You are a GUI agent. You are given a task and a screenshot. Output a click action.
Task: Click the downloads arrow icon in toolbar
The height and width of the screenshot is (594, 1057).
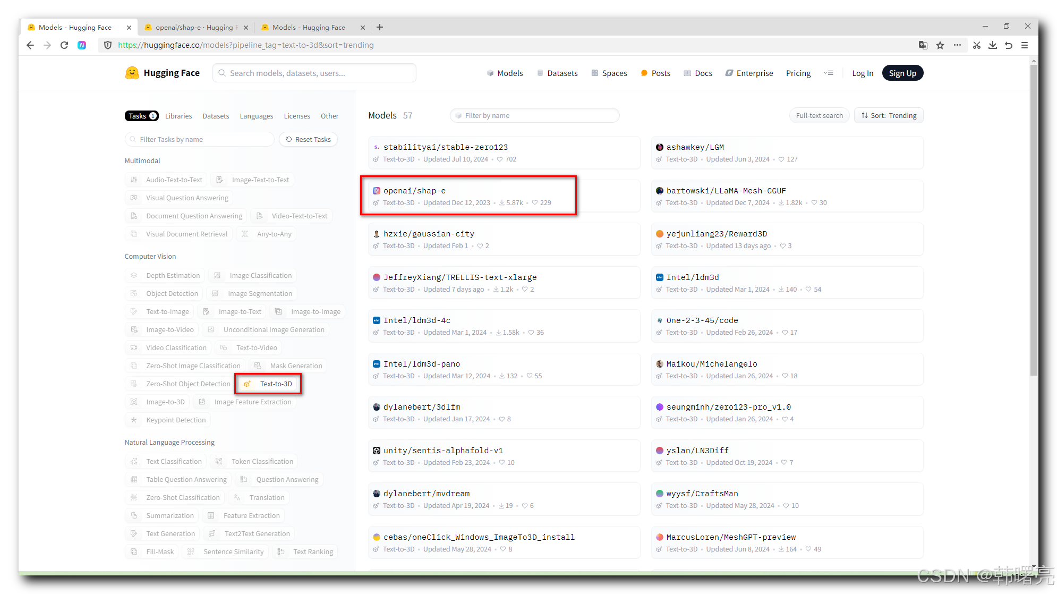(992, 45)
